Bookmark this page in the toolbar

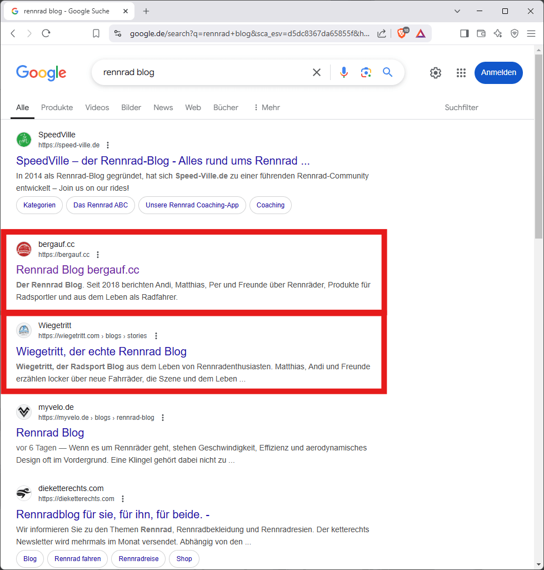coord(96,33)
